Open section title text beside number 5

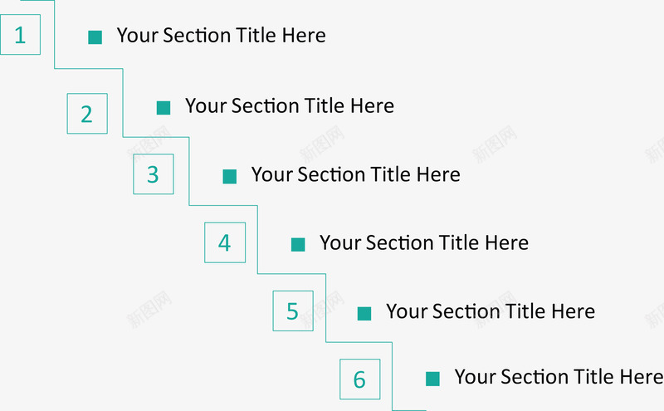click(x=490, y=311)
